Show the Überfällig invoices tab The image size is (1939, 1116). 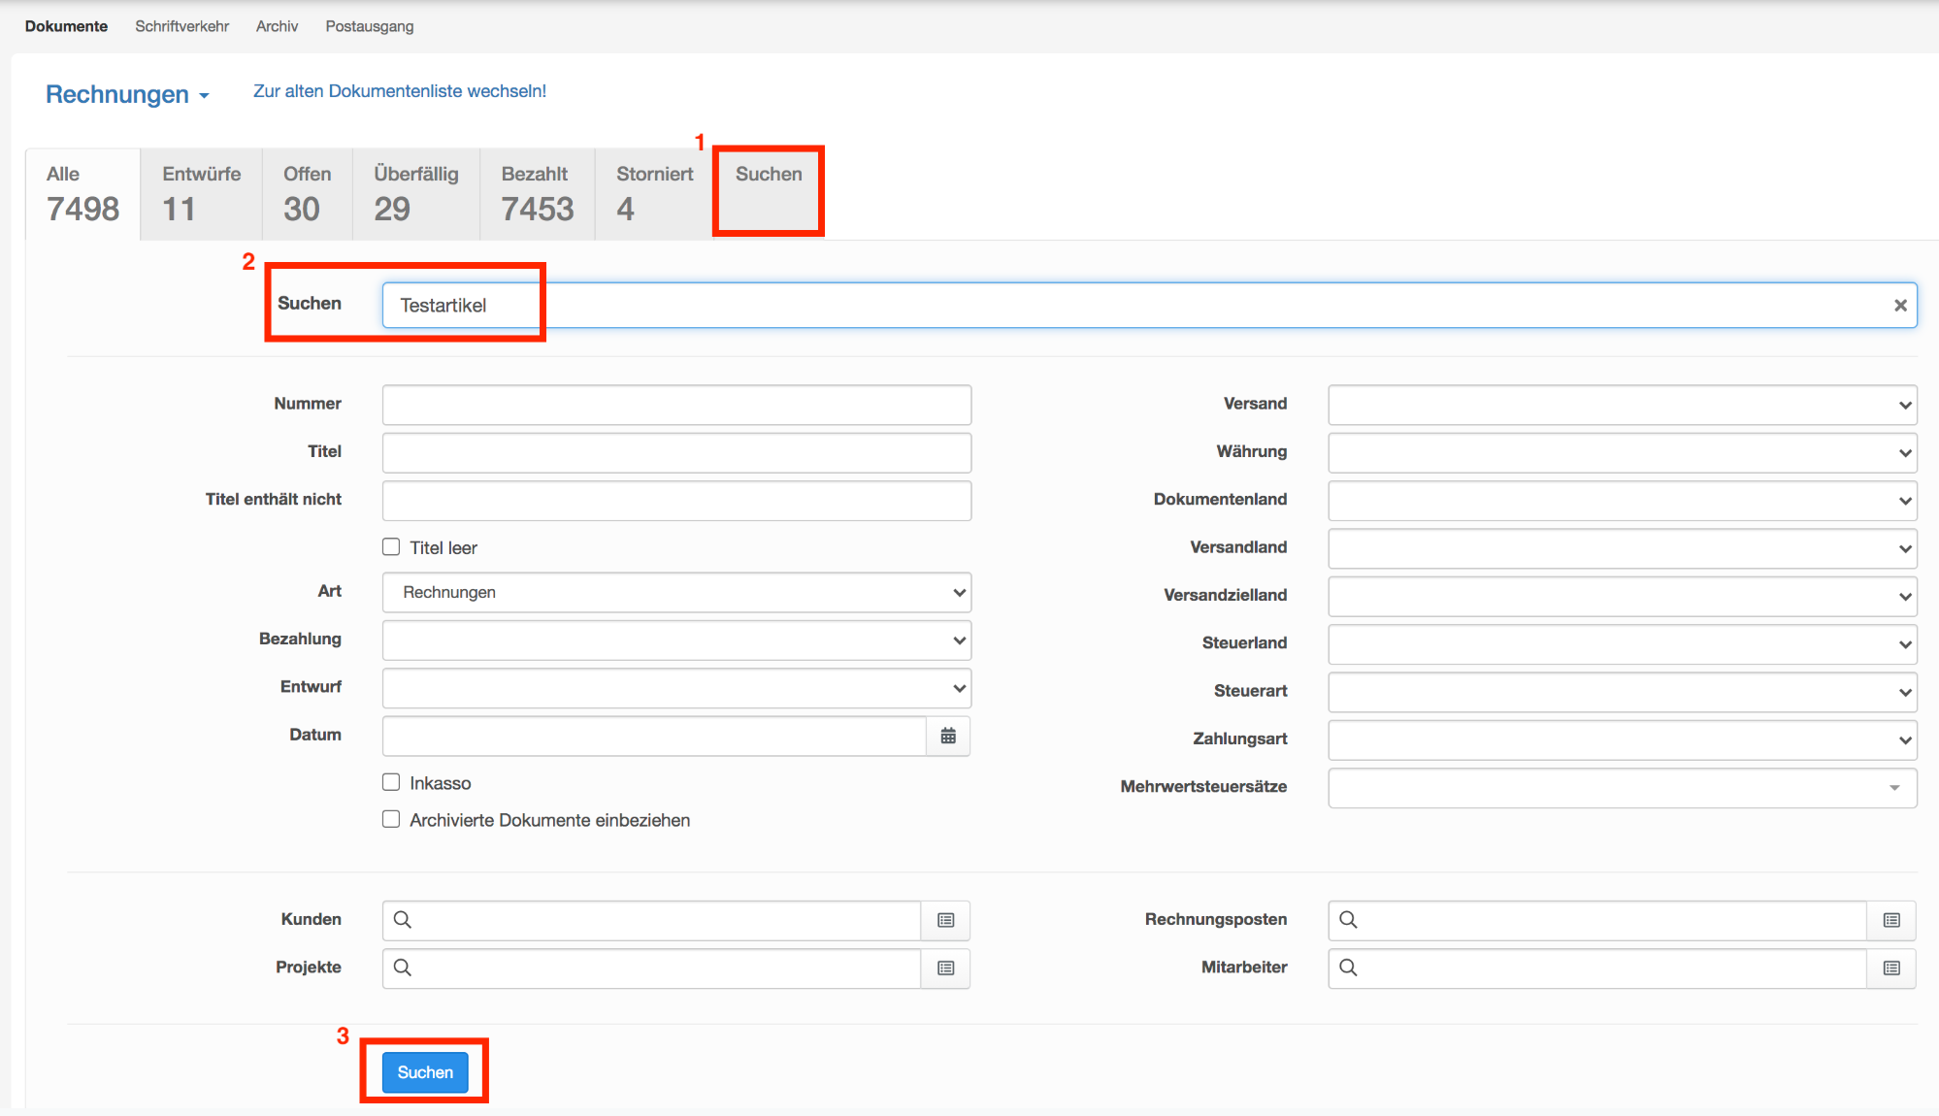coord(416,194)
